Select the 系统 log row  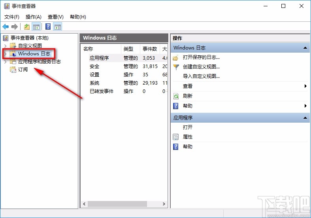[124, 83]
